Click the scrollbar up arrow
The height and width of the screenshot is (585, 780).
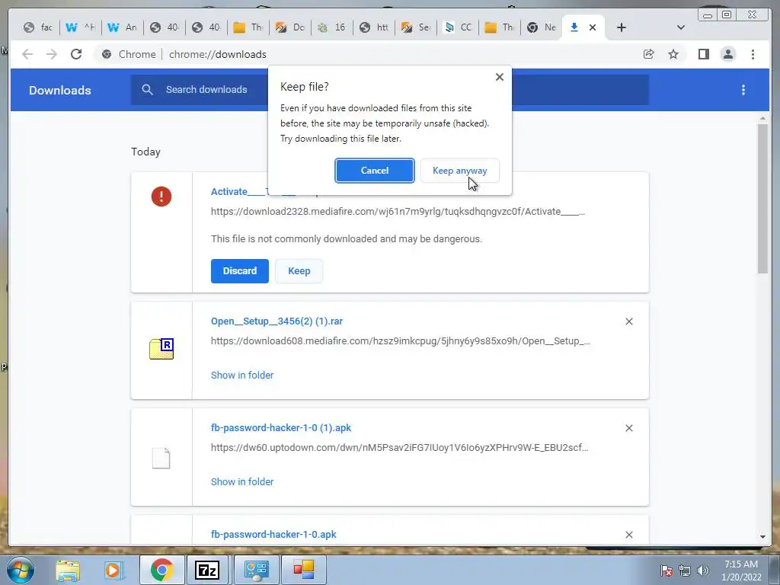(x=762, y=119)
